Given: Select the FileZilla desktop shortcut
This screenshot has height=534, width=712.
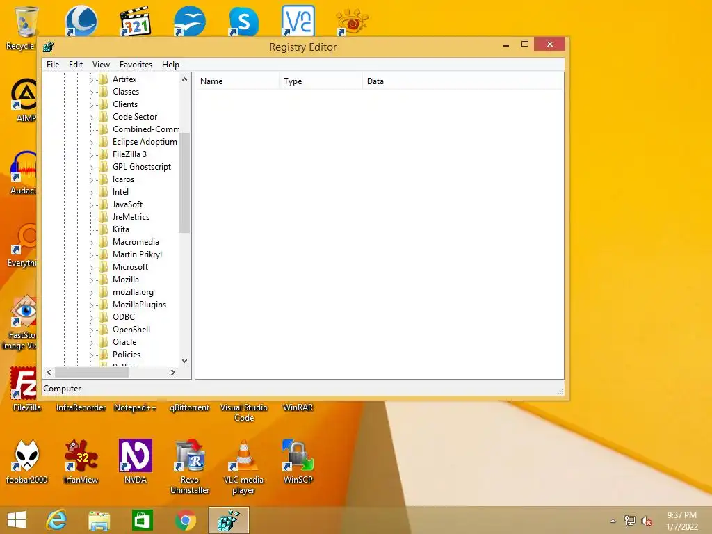Looking at the screenshot, I should pyautogui.click(x=25, y=389).
